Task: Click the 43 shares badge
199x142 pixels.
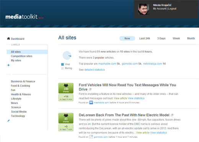Action: tap(66, 118)
